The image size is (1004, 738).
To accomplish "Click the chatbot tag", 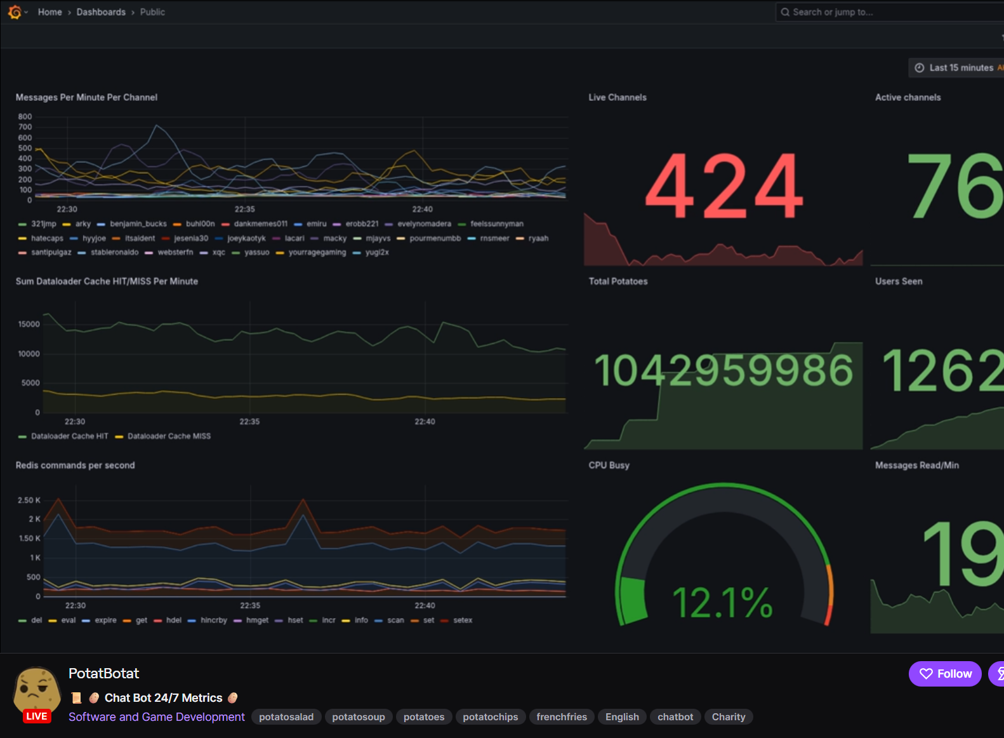I will (675, 717).
